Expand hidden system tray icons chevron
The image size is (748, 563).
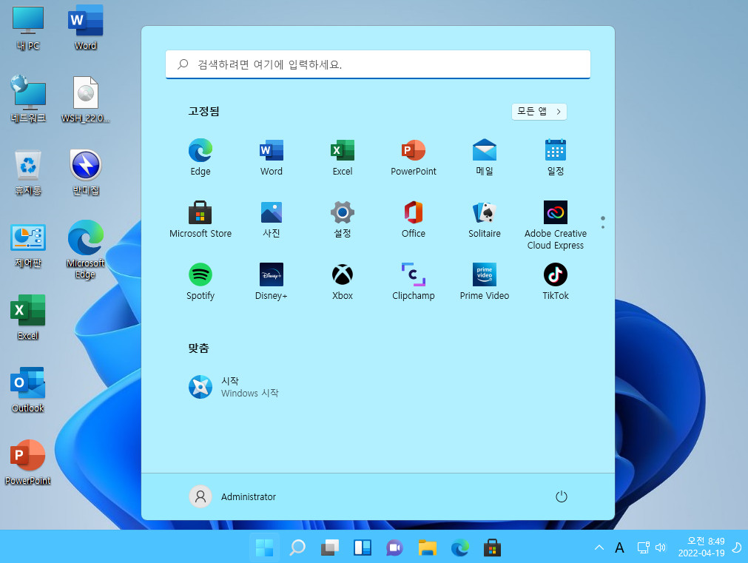[599, 547]
